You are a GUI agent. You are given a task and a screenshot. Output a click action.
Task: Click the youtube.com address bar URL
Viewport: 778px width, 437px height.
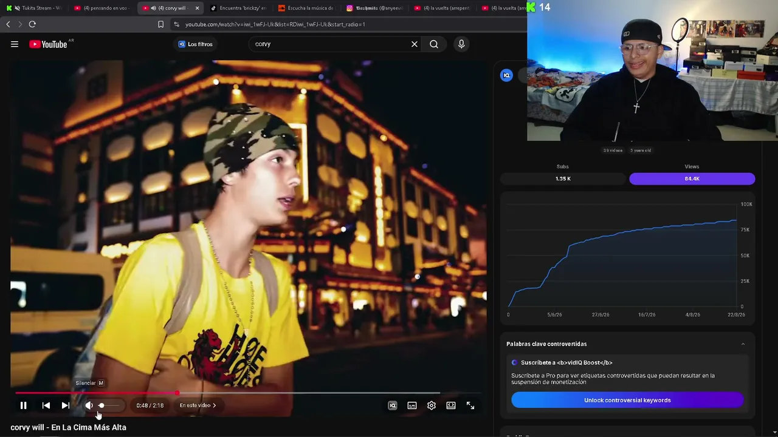[x=275, y=24]
